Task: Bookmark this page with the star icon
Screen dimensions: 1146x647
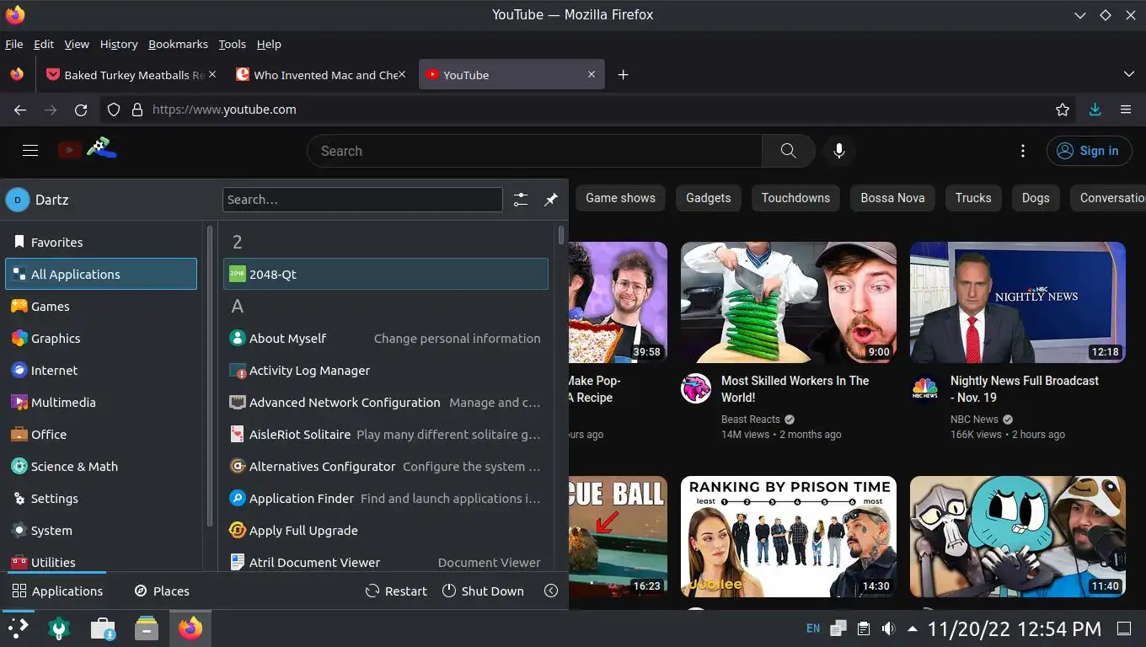Action: tap(1063, 110)
